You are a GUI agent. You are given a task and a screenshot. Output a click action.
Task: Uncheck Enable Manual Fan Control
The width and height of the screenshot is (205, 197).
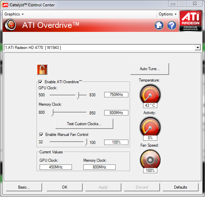(41, 135)
